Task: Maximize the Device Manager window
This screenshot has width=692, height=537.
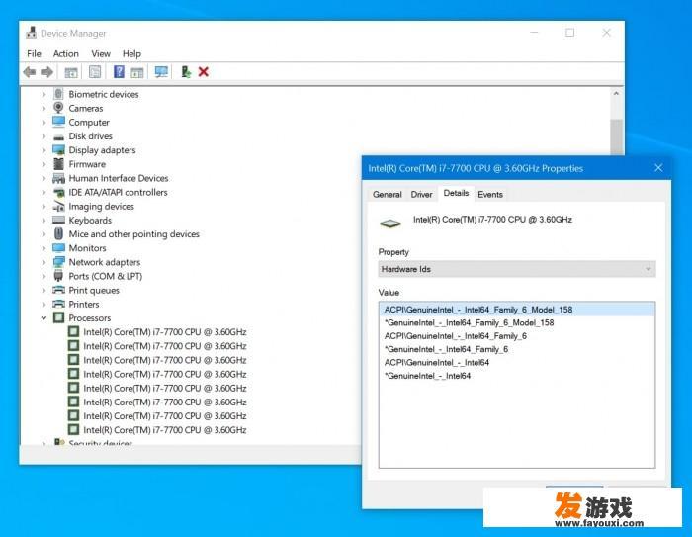Action: click(569, 33)
